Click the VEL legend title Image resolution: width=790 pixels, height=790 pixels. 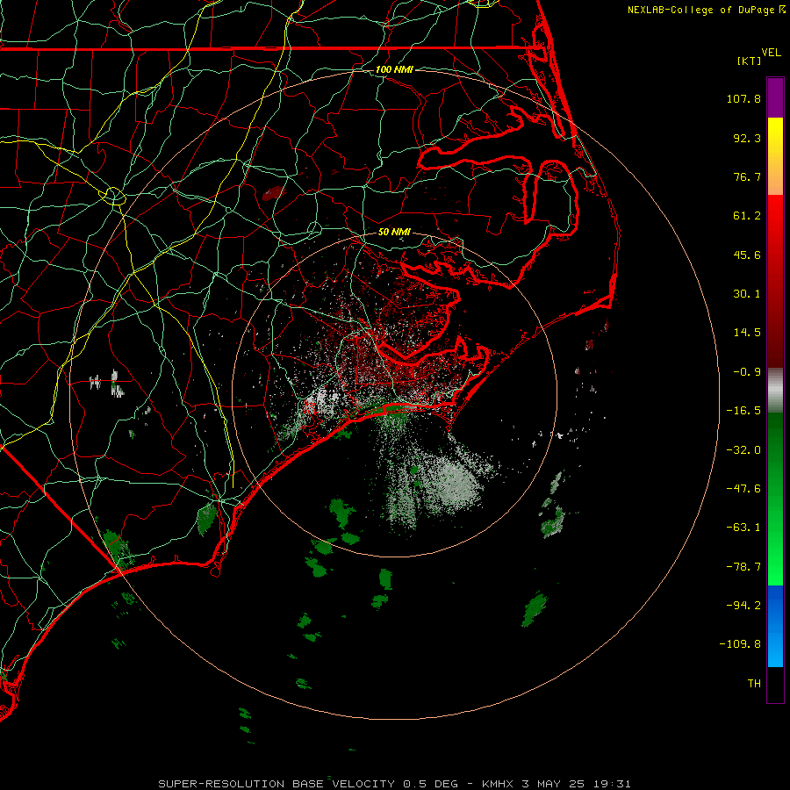click(x=771, y=53)
